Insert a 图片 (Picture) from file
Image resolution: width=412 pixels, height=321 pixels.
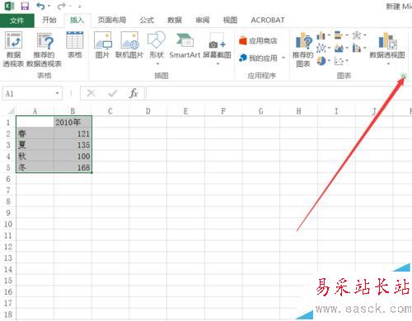(x=102, y=44)
